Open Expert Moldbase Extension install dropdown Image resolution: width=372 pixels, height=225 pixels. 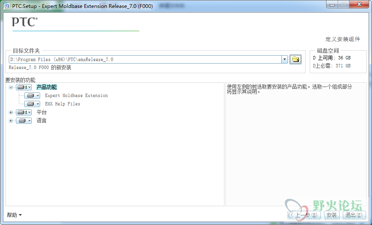click(32, 96)
